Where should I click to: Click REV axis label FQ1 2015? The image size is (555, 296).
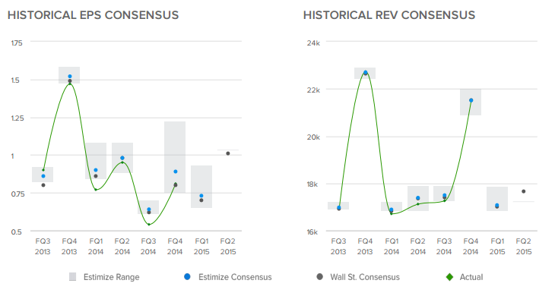[497, 246]
